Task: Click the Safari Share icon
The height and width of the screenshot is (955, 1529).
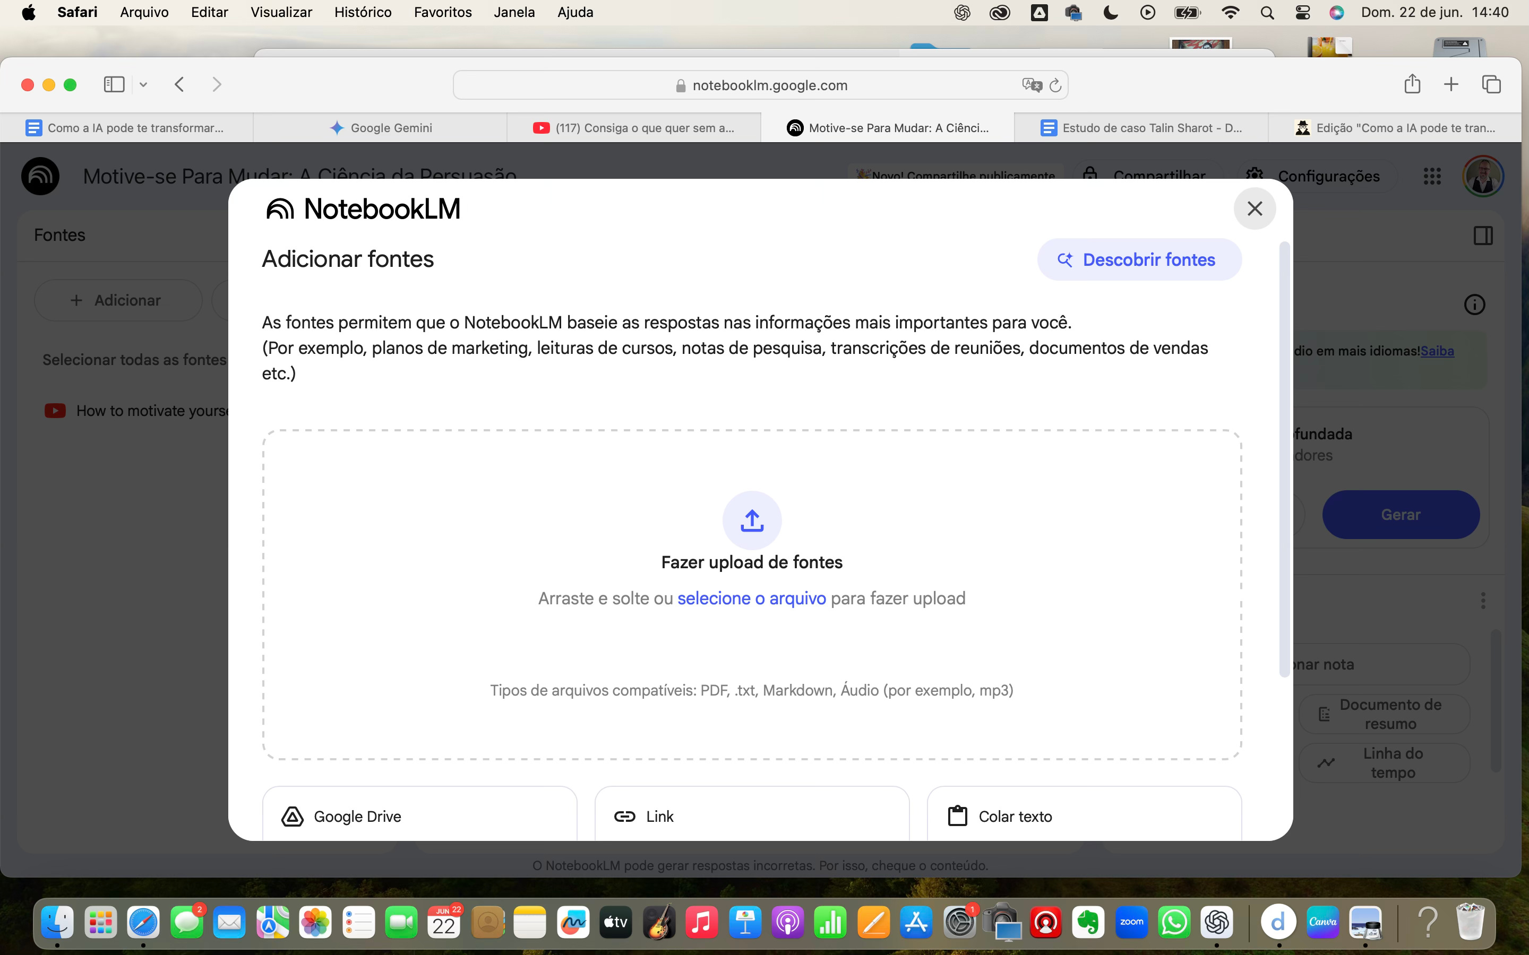Action: (x=1412, y=84)
